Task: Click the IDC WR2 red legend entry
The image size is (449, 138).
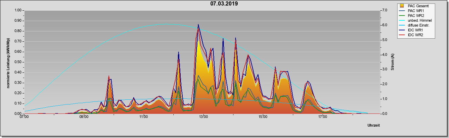Action: pos(415,35)
